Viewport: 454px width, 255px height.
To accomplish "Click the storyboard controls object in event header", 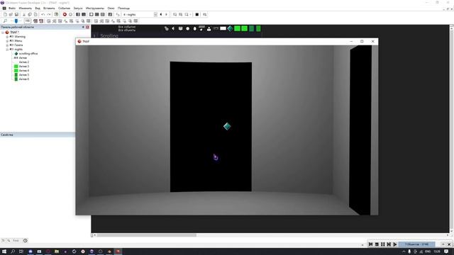I will (x=180, y=28).
